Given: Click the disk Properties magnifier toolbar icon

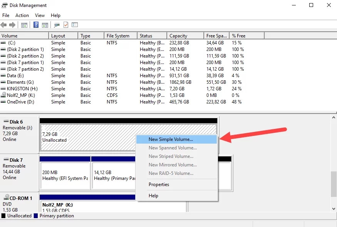Looking at the screenshot, I should (57, 25).
